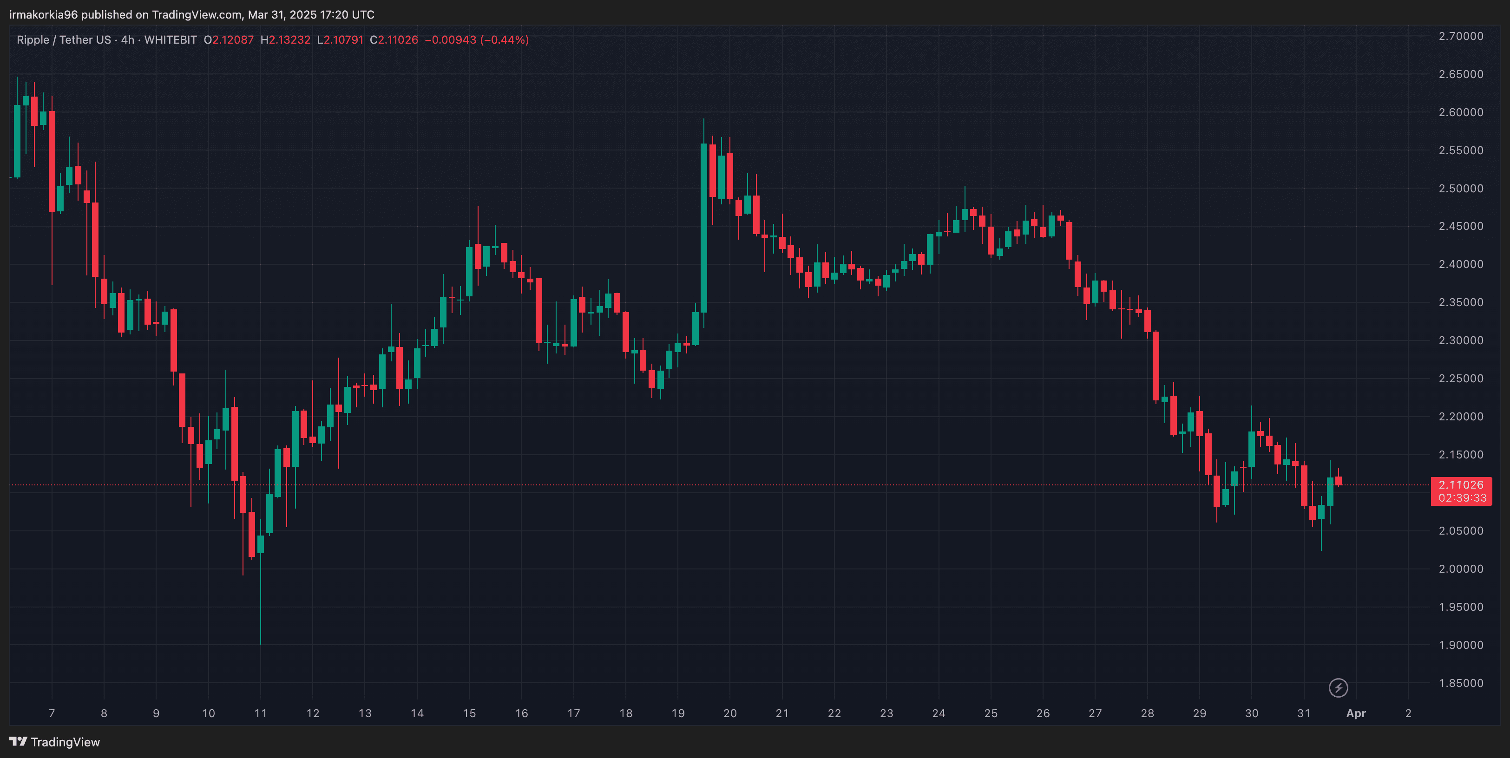The width and height of the screenshot is (1510, 758).
Task: Click the open value O2.12087 in the legend
Action: pyautogui.click(x=229, y=40)
